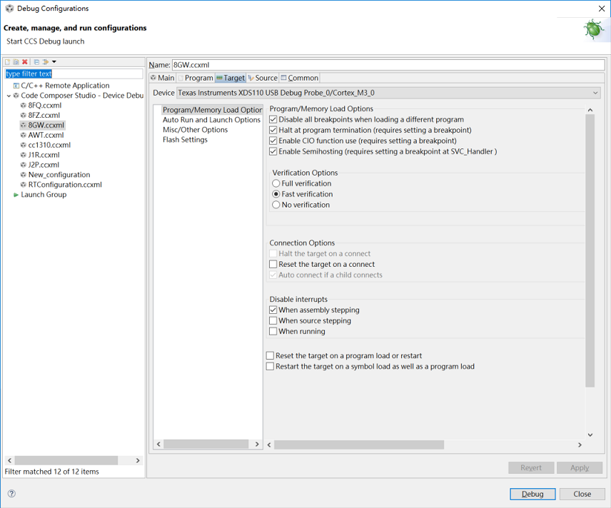Collapse the Code Composer Studio tree node
Screen dimensions: 611x508
pyautogui.click(x=9, y=96)
